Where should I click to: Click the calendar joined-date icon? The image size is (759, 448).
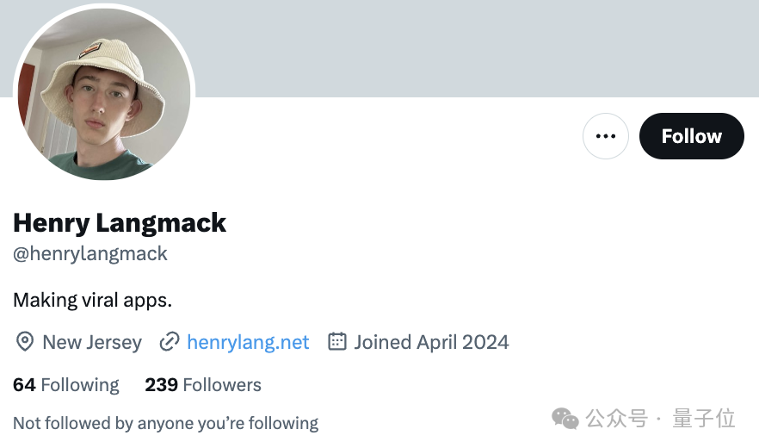click(x=337, y=342)
